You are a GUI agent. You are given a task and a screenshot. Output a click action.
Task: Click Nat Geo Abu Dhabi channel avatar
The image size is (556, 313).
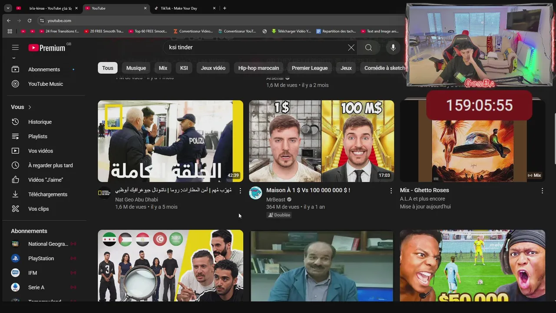click(104, 193)
